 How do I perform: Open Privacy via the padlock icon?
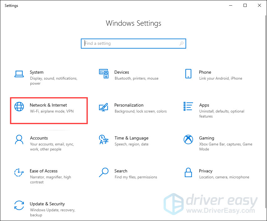pyautogui.click(x=188, y=173)
